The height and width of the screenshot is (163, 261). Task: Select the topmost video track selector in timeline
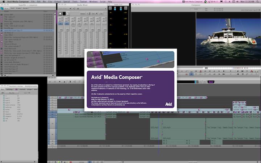pyautogui.click(x=53, y=98)
